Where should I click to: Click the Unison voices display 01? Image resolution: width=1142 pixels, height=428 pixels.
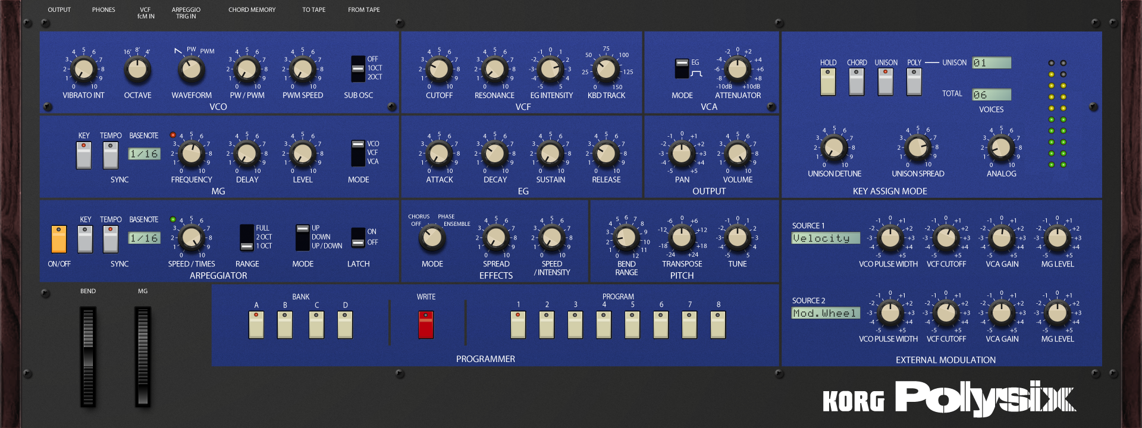992,62
